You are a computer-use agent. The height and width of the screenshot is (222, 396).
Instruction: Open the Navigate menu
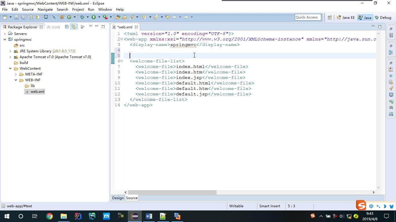pos(45,9)
